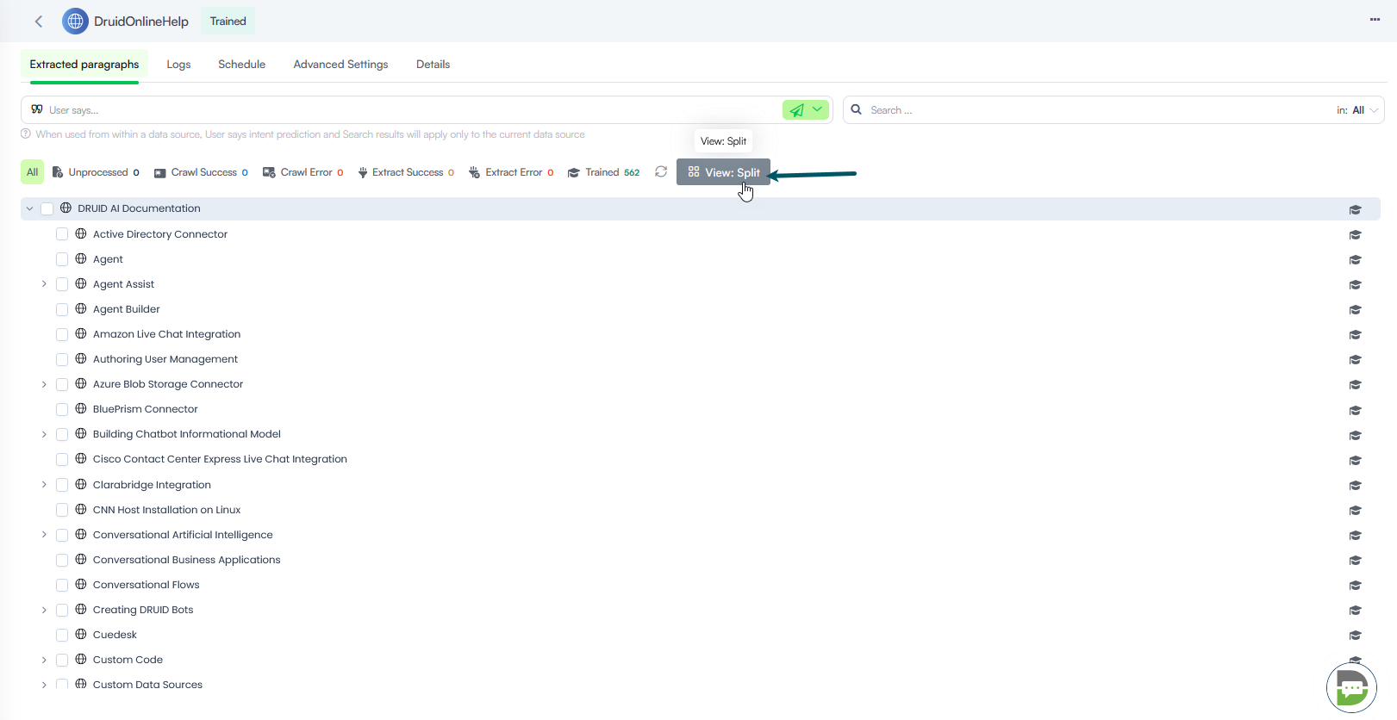Expand Building Chatbot Informational Model node
This screenshot has width=1397, height=720.
pyautogui.click(x=44, y=434)
